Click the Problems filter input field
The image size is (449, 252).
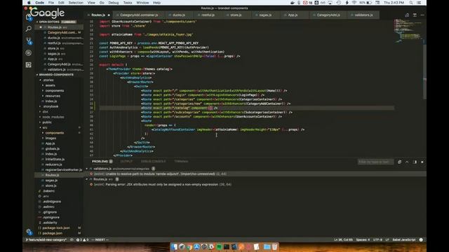point(376,162)
